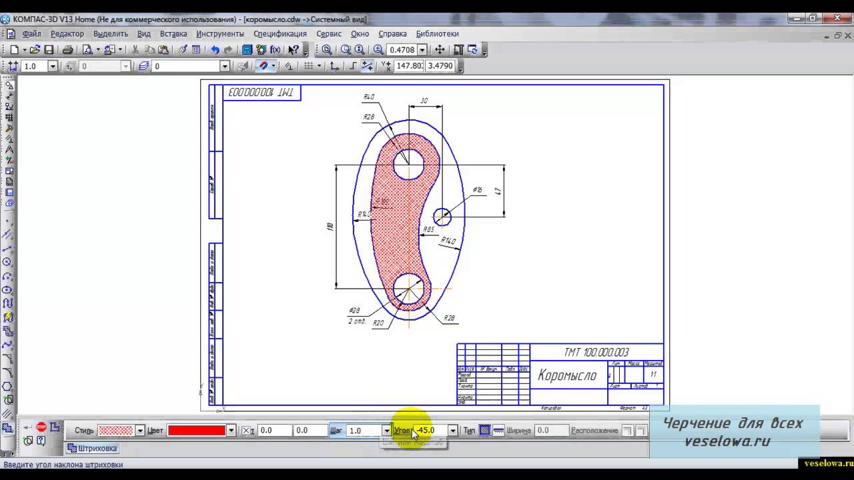The height and width of the screenshot is (480, 854).
Task: Open the Вставка menu
Action: point(173,33)
